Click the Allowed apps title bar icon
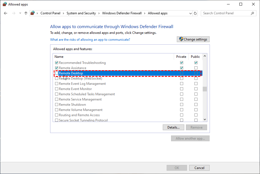 tap(5, 4)
